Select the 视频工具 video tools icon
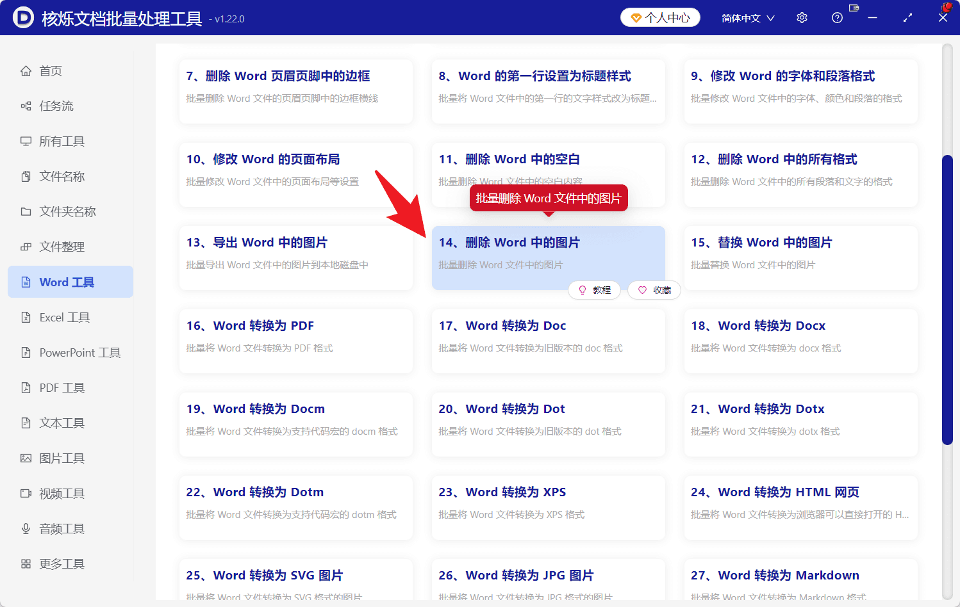 click(26, 493)
